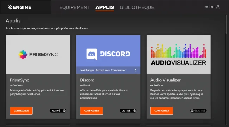Toggle the Discord Activé switch
Screen dimensions: 229x127
128,111
